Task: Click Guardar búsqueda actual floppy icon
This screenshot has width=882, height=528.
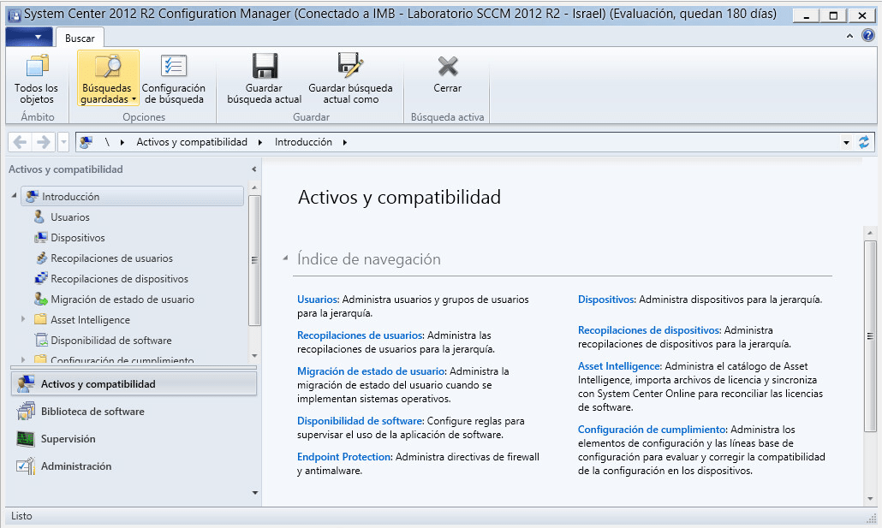Action: 264,67
